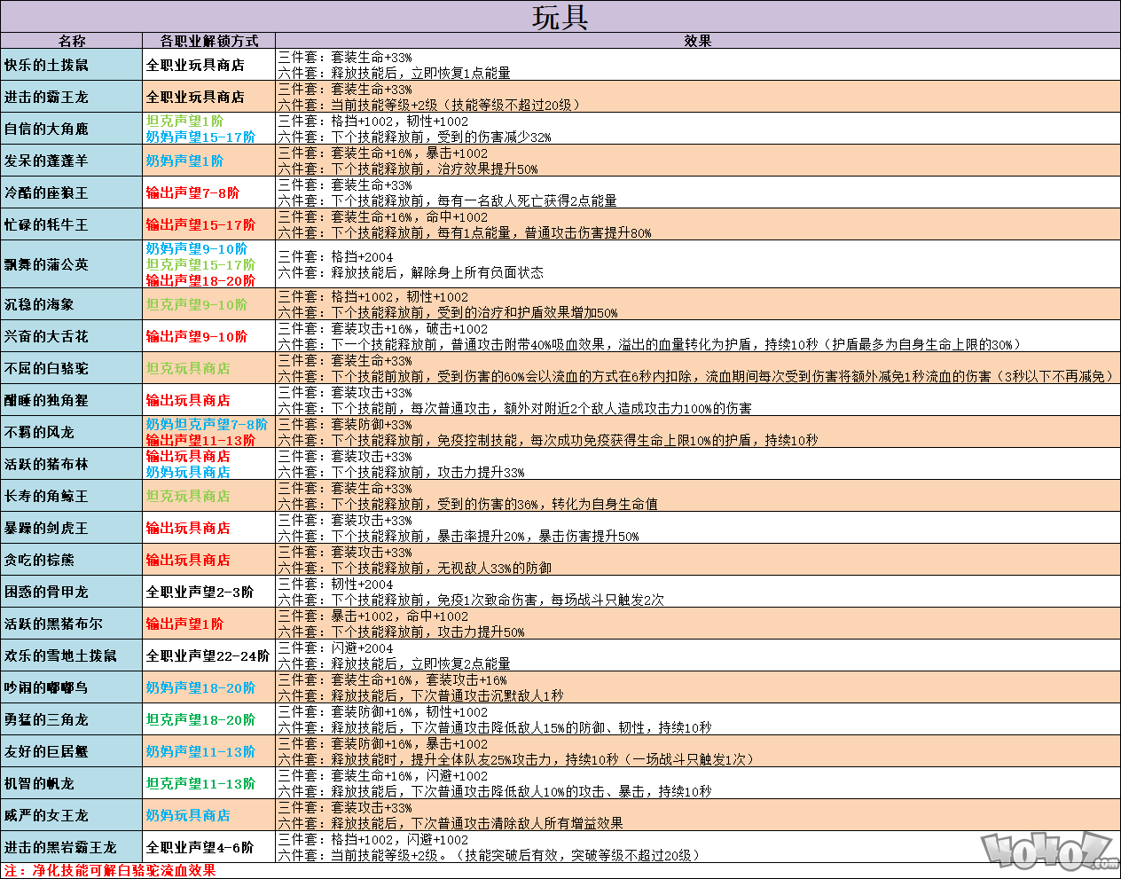Image resolution: width=1121 pixels, height=879 pixels.
Task: Click the 4o4oz.com watermark logo
Action: click(1048, 852)
